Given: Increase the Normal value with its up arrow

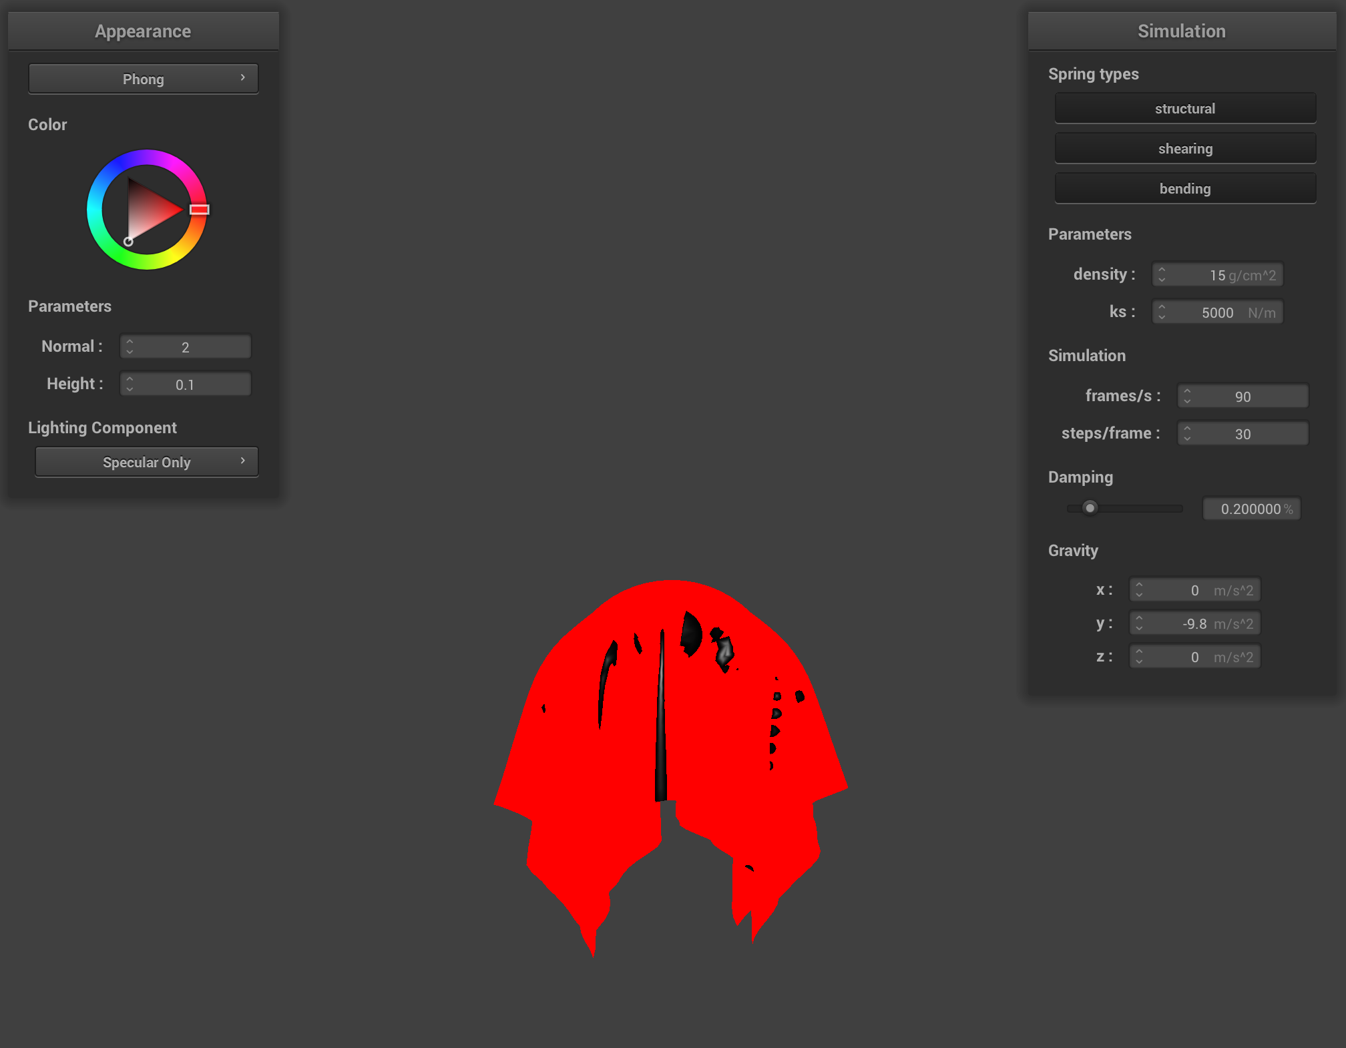Looking at the screenshot, I should tap(131, 342).
